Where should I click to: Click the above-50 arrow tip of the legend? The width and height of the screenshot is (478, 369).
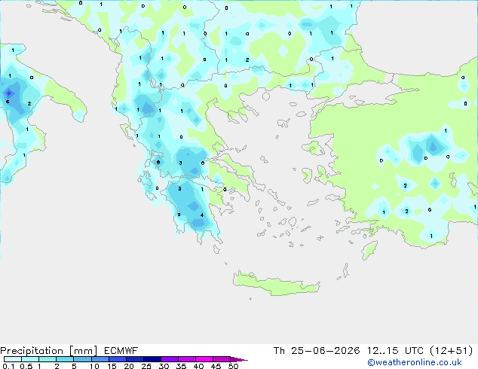(239, 360)
